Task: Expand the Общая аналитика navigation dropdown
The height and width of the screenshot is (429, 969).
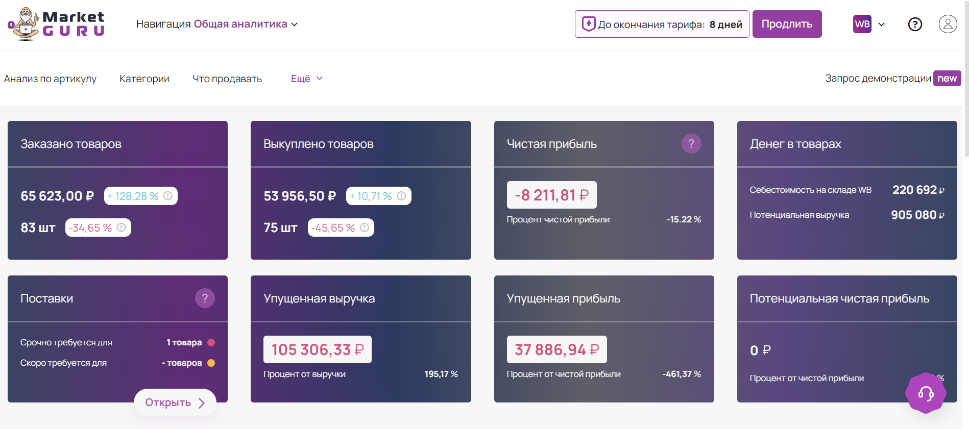Action: point(245,24)
